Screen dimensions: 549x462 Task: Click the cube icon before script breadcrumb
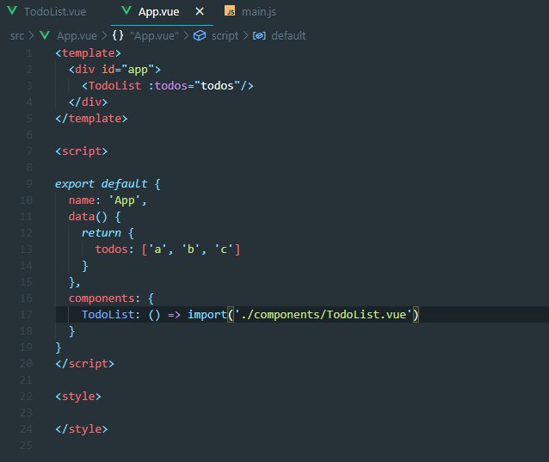(x=200, y=35)
